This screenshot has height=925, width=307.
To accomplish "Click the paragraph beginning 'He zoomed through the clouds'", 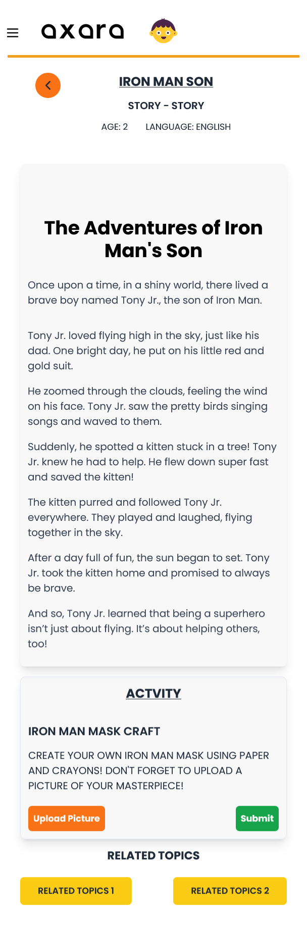I will click(x=147, y=406).
